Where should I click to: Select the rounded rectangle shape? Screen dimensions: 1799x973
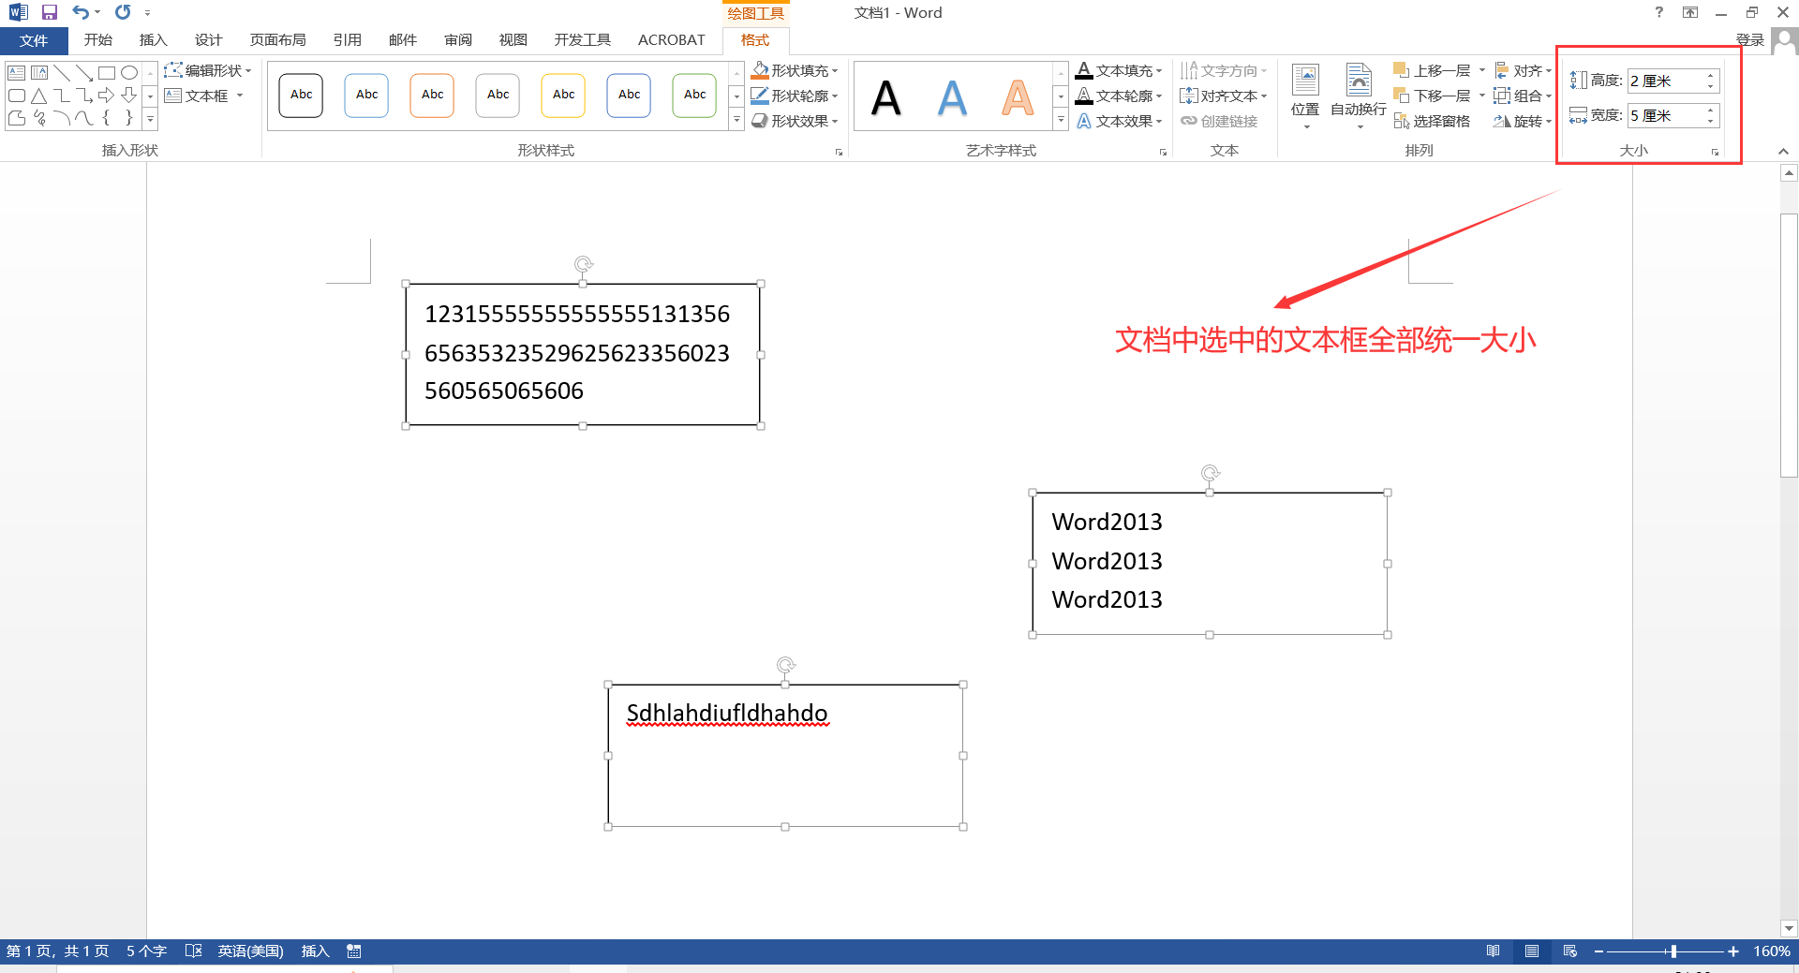pyautogui.click(x=16, y=95)
